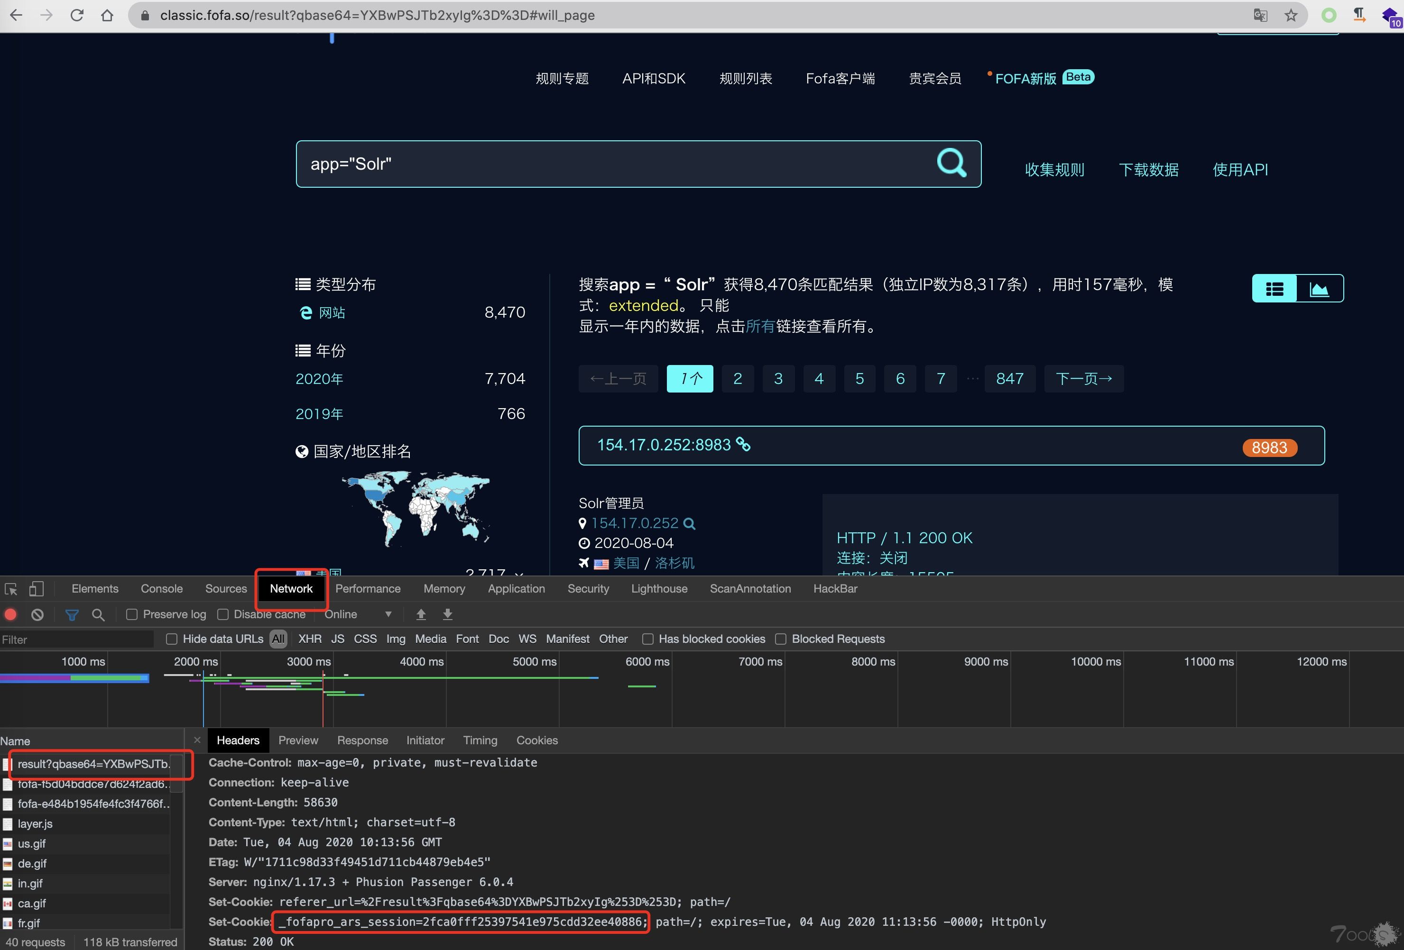Close the request details panel X

tap(197, 740)
